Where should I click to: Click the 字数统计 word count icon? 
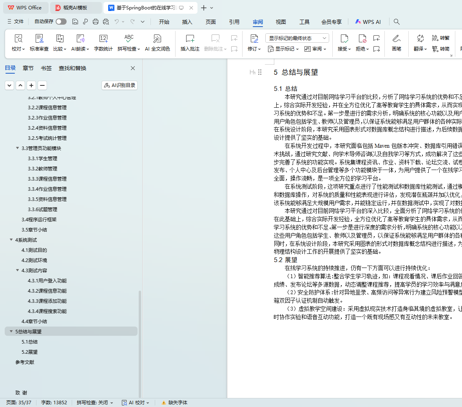click(103, 39)
